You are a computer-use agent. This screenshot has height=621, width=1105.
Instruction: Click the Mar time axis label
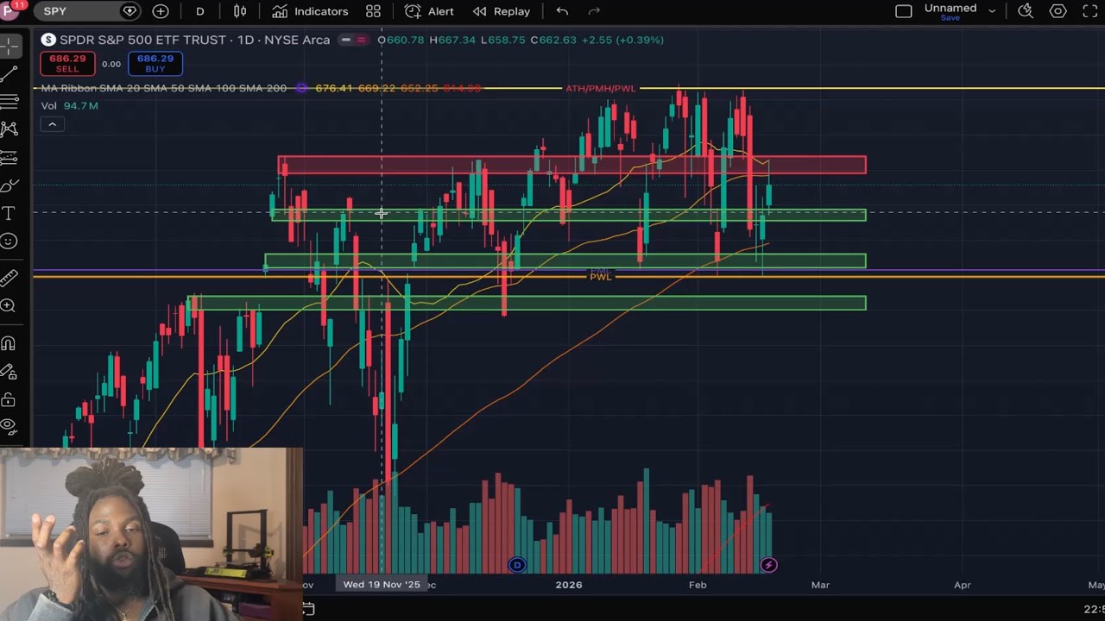tap(820, 584)
